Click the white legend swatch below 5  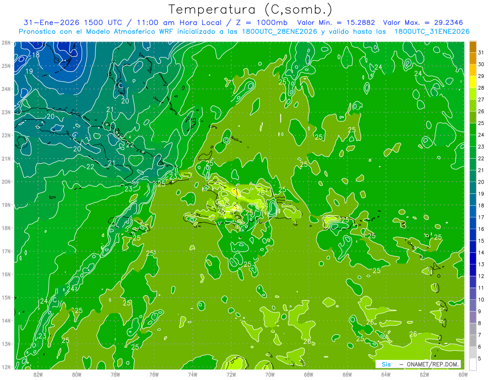pyautogui.click(x=473, y=364)
